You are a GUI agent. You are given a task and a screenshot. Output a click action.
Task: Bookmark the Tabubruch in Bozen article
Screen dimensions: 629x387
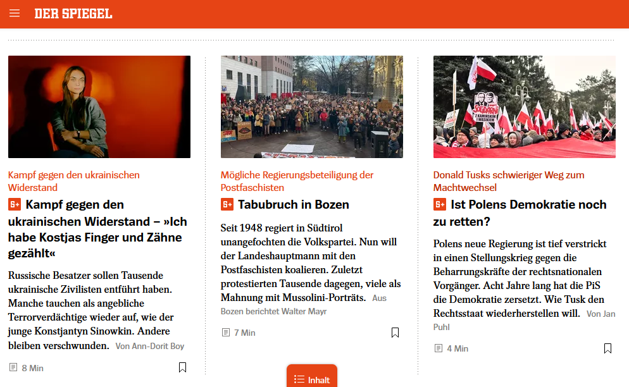pos(395,333)
